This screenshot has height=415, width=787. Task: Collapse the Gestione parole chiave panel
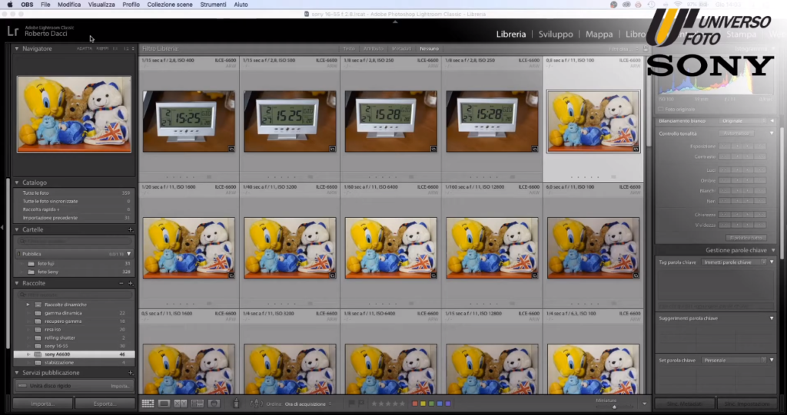(x=773, y=250)
